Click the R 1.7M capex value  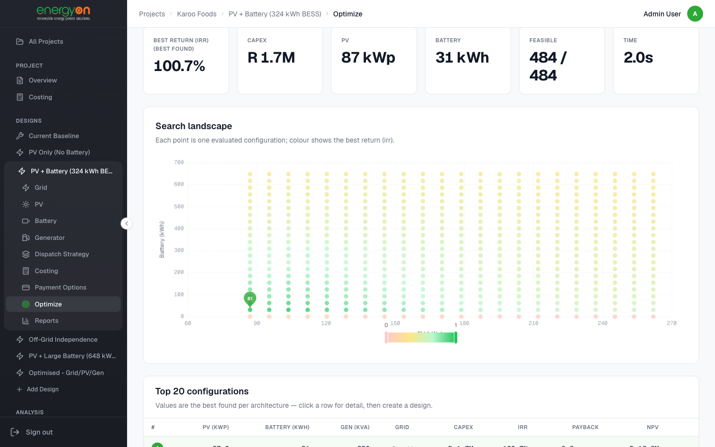tap(271, 58)
